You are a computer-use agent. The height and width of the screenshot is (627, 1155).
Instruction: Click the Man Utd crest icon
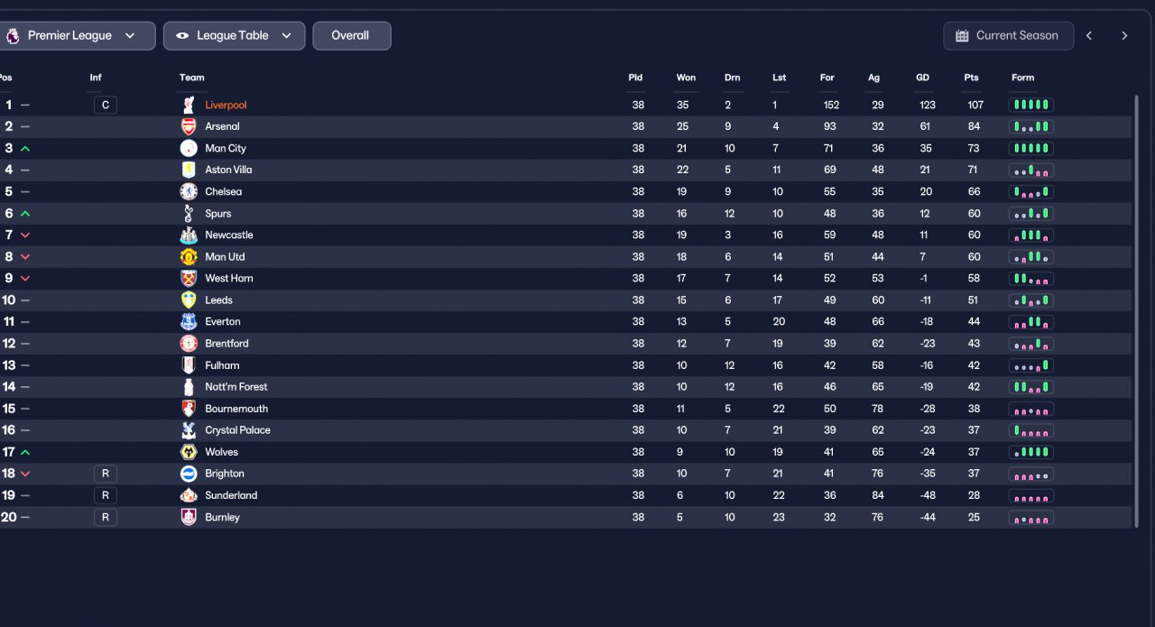[x=189, y=256]
